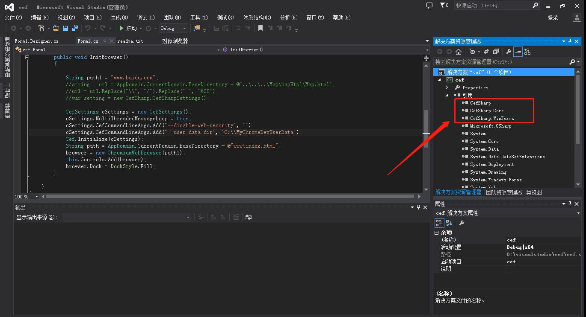Image resolution: width=586 pixels, height=317 pixels.
Task: Switch to 团队资源管理器 tab
Action: point(504,192)
